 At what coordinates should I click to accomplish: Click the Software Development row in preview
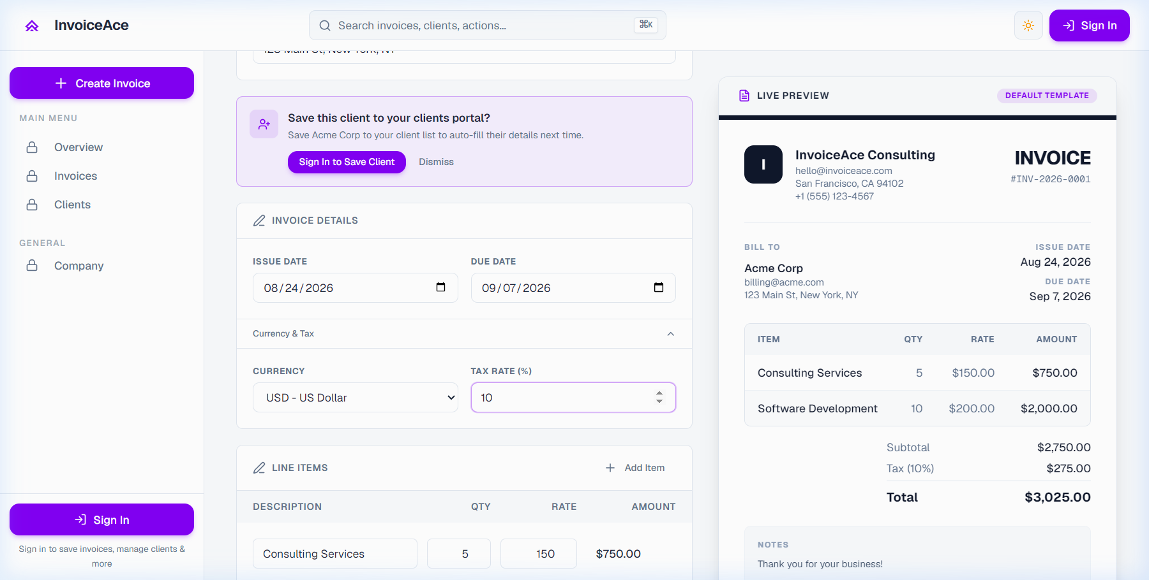[x=917, y=409]
